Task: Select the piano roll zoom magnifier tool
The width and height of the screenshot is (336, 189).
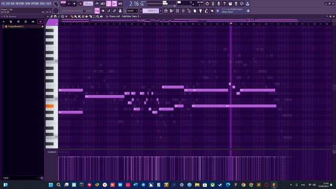Action: [x=98, y=16]
